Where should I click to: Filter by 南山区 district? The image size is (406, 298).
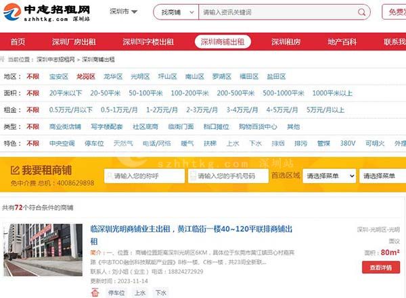pos(194,76)
